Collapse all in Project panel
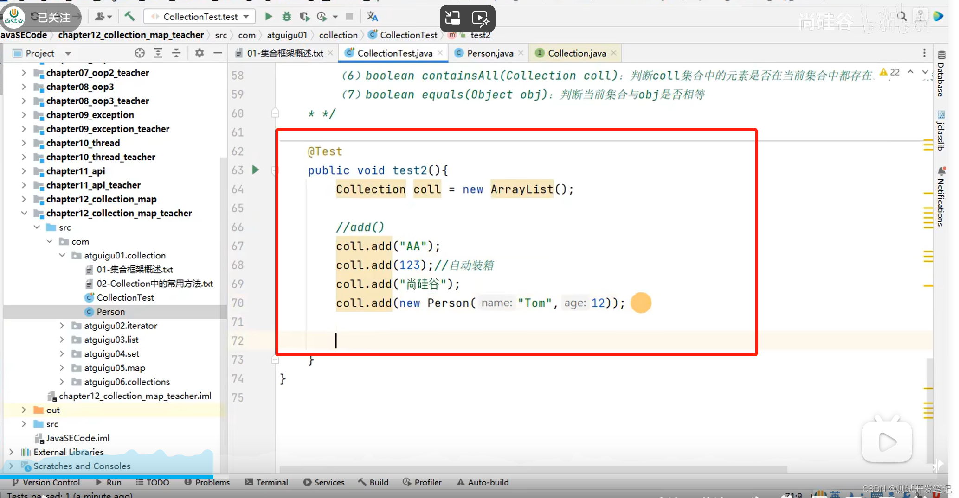959x498 pixels. click(x=176, y=53)
